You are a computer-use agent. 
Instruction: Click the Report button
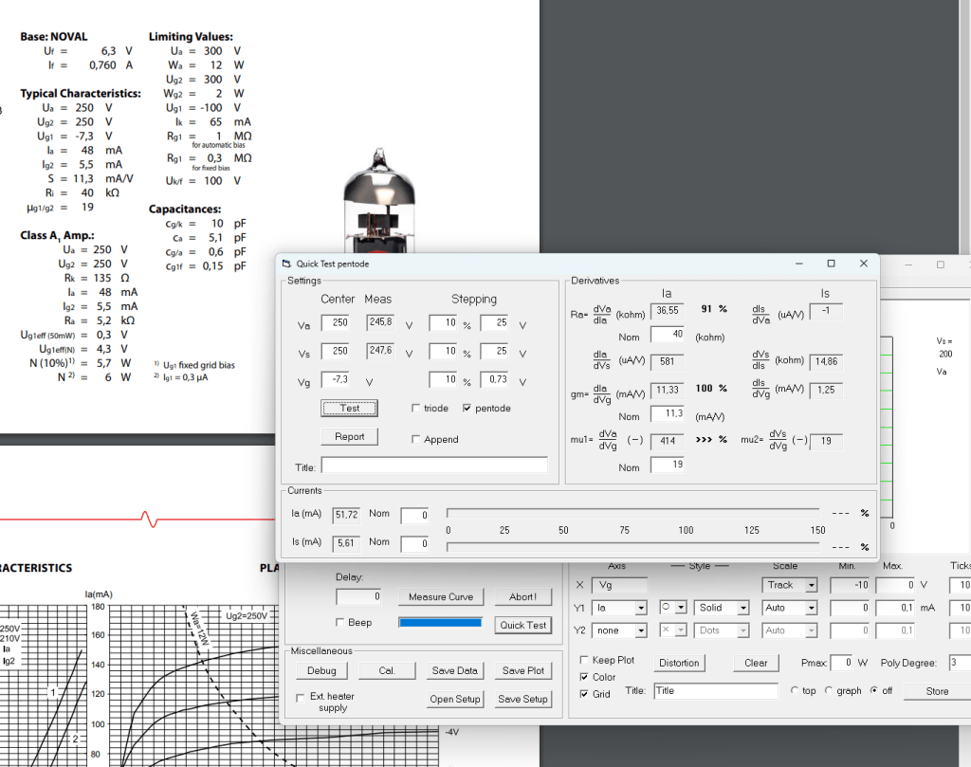click(x=349, y=437)
